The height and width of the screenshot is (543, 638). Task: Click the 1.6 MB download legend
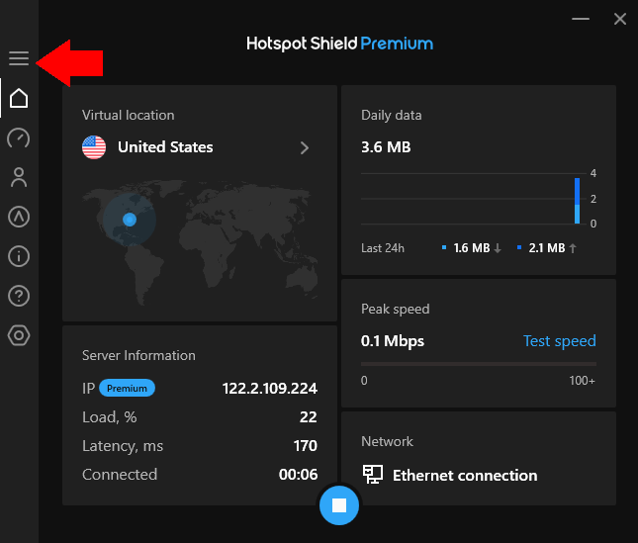(x=472, y=248)
